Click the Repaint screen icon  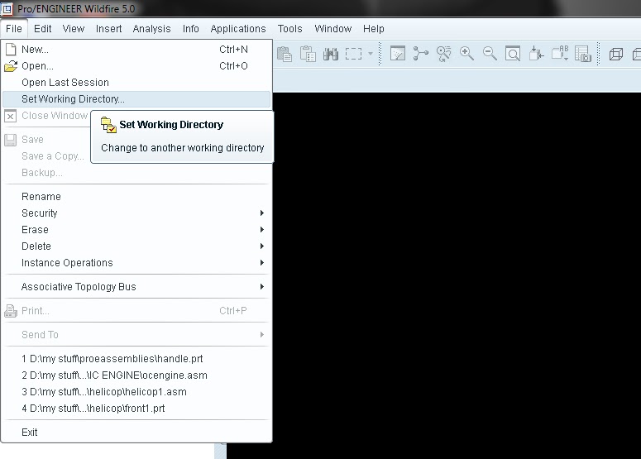click(x=398, y=54)
